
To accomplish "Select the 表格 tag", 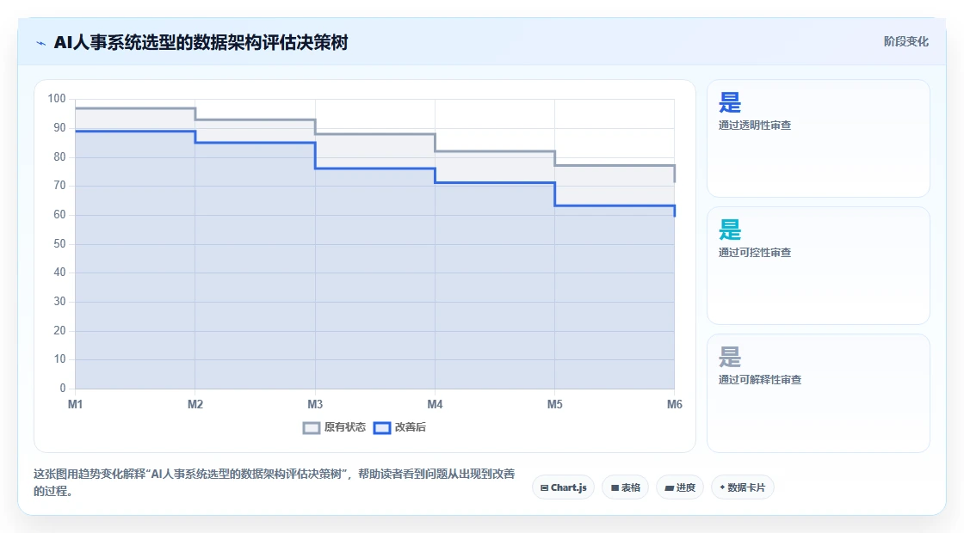I will pyautogui.click(x=625, y=487).
